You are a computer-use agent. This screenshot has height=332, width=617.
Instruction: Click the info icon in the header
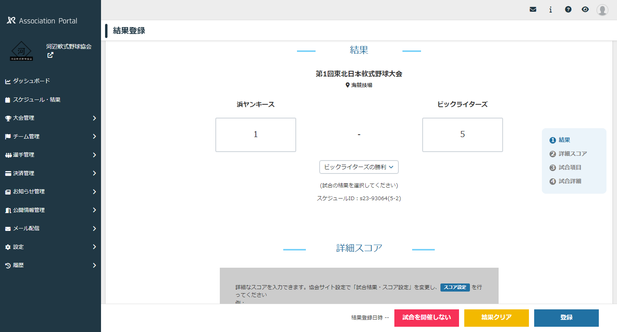coord(550,9)
